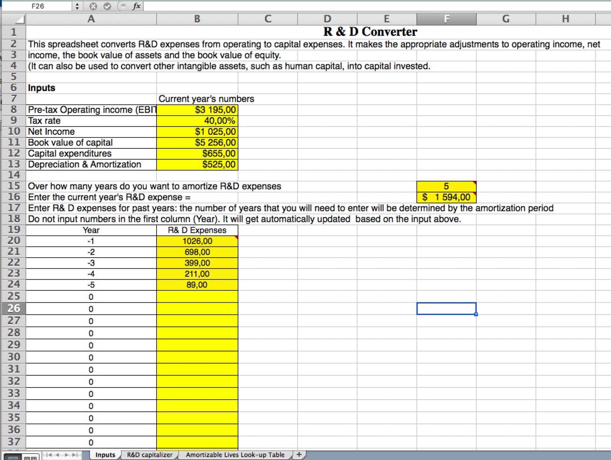This screenshot has width=611, height=460.
Task: Click the 'Over how many years' question cell
Action: [x=155, y=186]
